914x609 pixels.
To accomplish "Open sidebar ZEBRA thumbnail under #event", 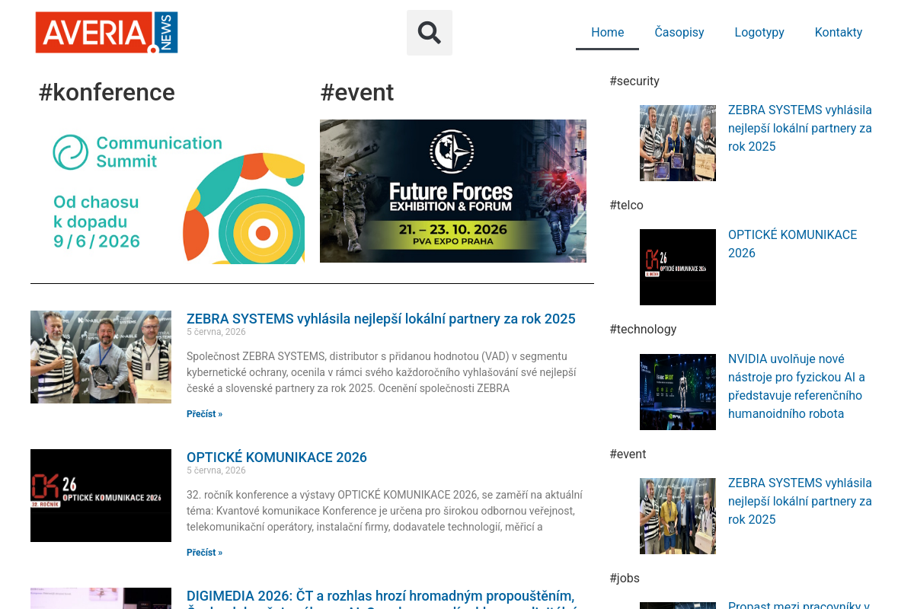I will [678, 516].
